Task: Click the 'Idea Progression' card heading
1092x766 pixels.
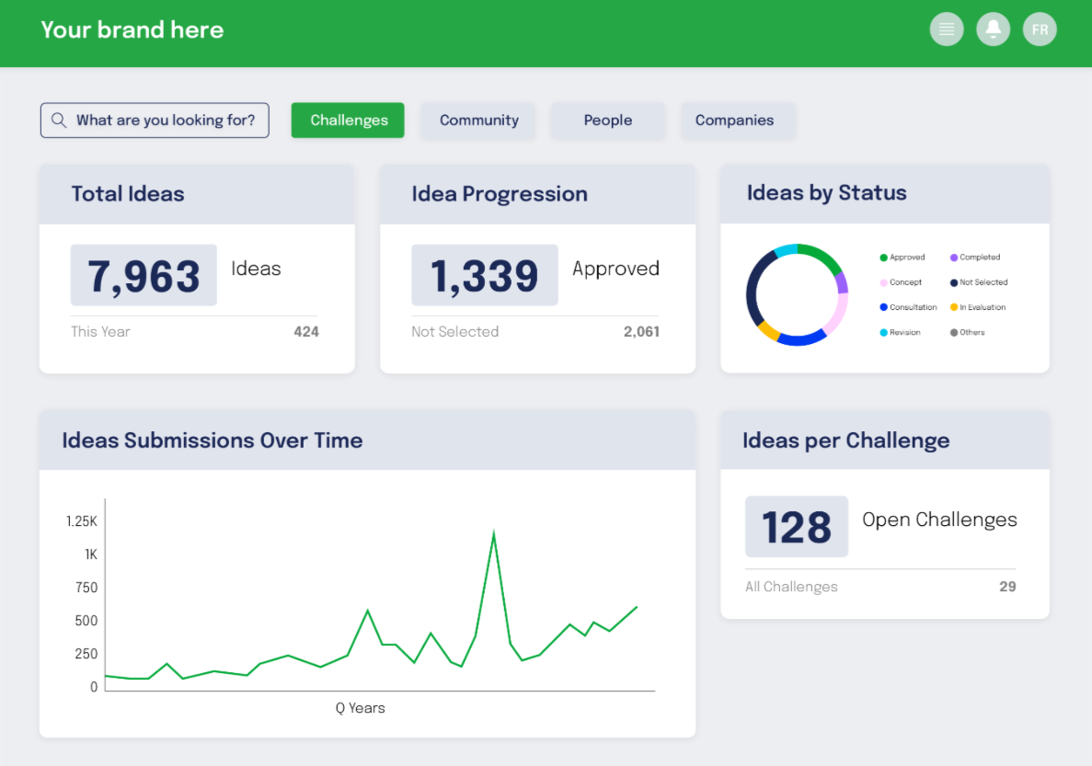Action: pos(500,194)
